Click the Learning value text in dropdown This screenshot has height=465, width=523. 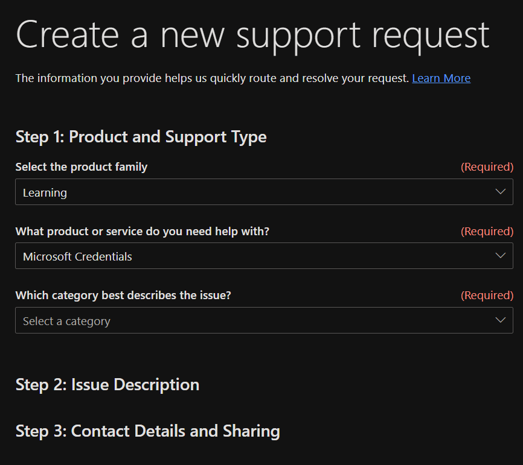coord(45,193)
